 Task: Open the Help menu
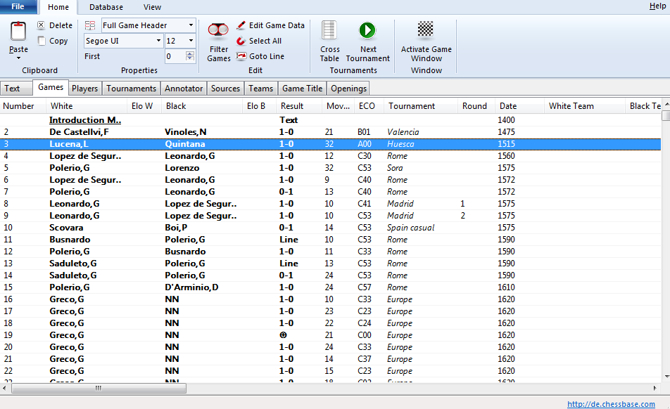pyautogui.click(x=657, y=6)
